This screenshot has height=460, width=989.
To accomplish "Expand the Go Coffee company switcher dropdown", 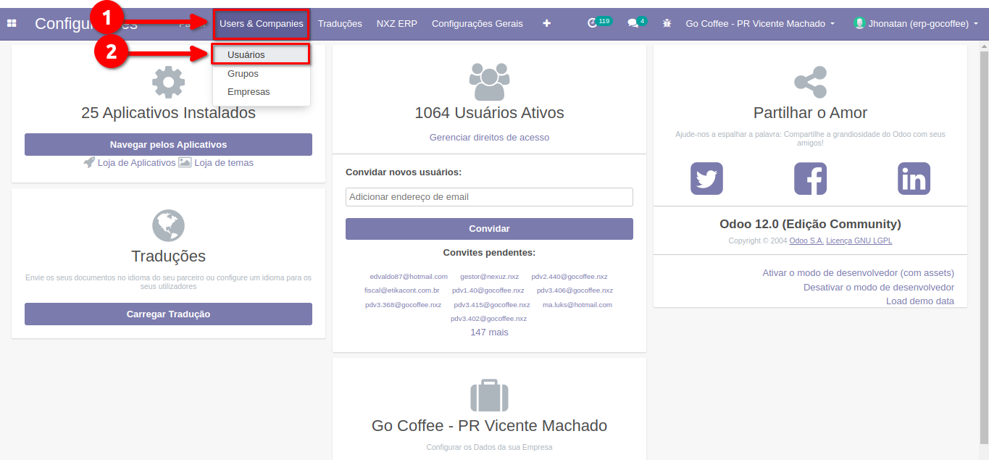I will (x=760, y=24).
